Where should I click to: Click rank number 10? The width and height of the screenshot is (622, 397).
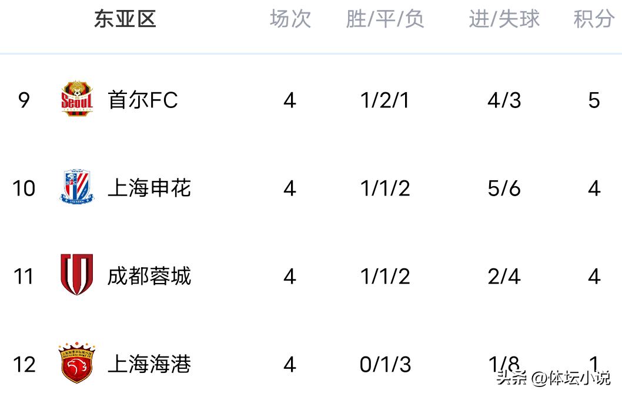(x=24, y=189)
